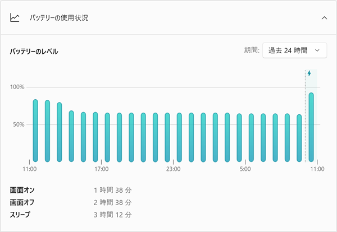Click the バッテリーのレベル heading
The image size is (337, 232).
pos(34,52)
